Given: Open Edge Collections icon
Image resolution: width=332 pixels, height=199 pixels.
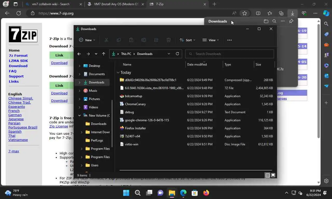Looking at the screenshot, I should [281, 13].
